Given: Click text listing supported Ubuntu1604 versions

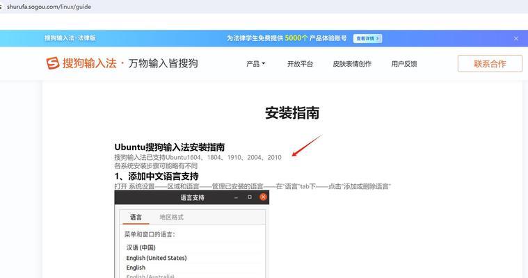Looking at the screenshot, I should point(198,157).
